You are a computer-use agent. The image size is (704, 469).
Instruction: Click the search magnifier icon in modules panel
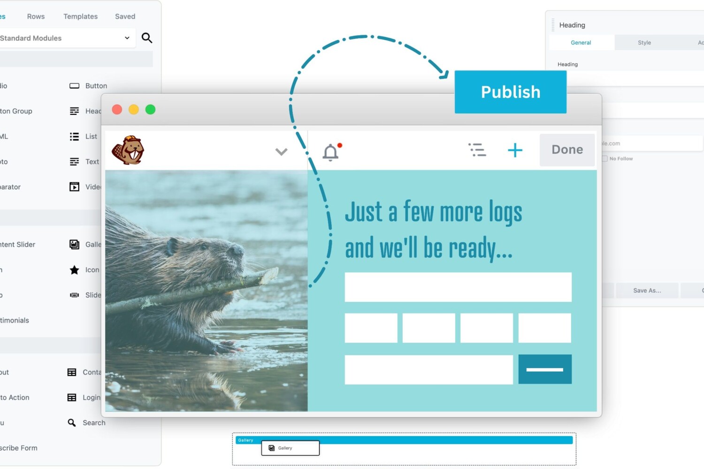[x=147, y=38]
